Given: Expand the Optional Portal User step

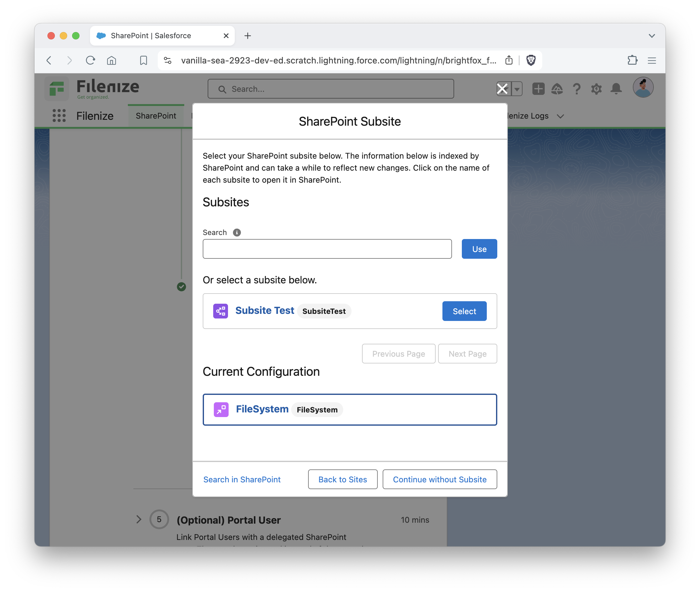Looking at the screenshot, I should (139, 520).
